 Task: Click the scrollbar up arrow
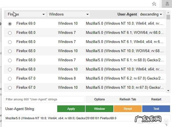point(168,12)
